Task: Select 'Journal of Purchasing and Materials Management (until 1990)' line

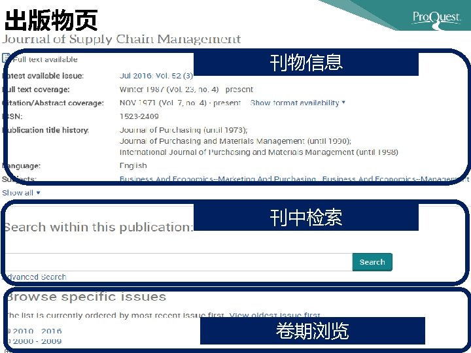Action: [235, 141]
